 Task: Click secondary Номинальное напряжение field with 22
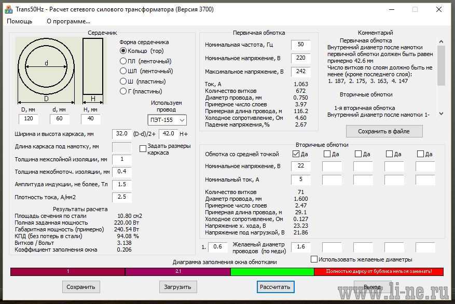(x=300, y=166)
